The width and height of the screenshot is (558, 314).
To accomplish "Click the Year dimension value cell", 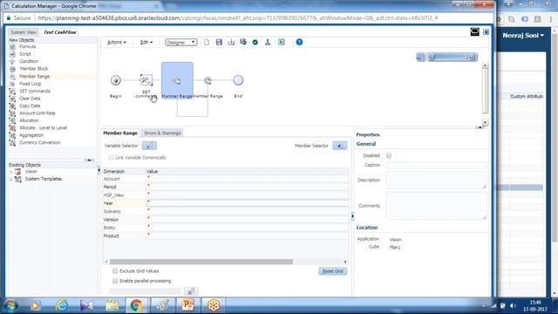I will pyautogui.click(x=248, y=203).
